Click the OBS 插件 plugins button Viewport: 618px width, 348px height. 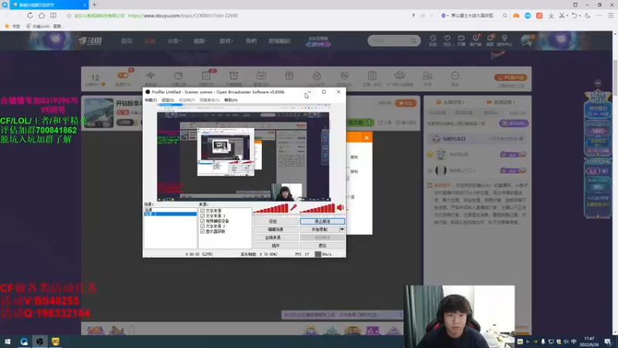(x=276, y=245)
